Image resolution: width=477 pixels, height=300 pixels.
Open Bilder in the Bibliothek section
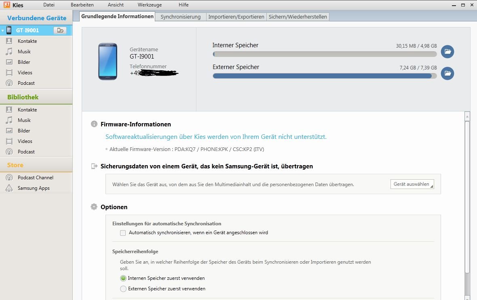click(x=24, y=131)
